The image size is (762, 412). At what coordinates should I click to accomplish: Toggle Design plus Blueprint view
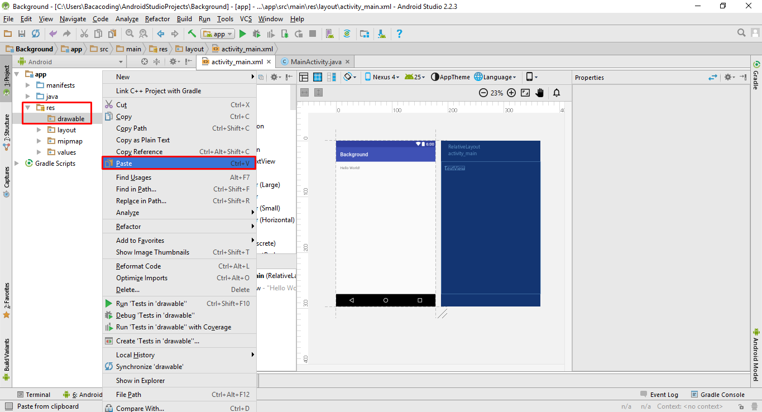tap(331, 77)
